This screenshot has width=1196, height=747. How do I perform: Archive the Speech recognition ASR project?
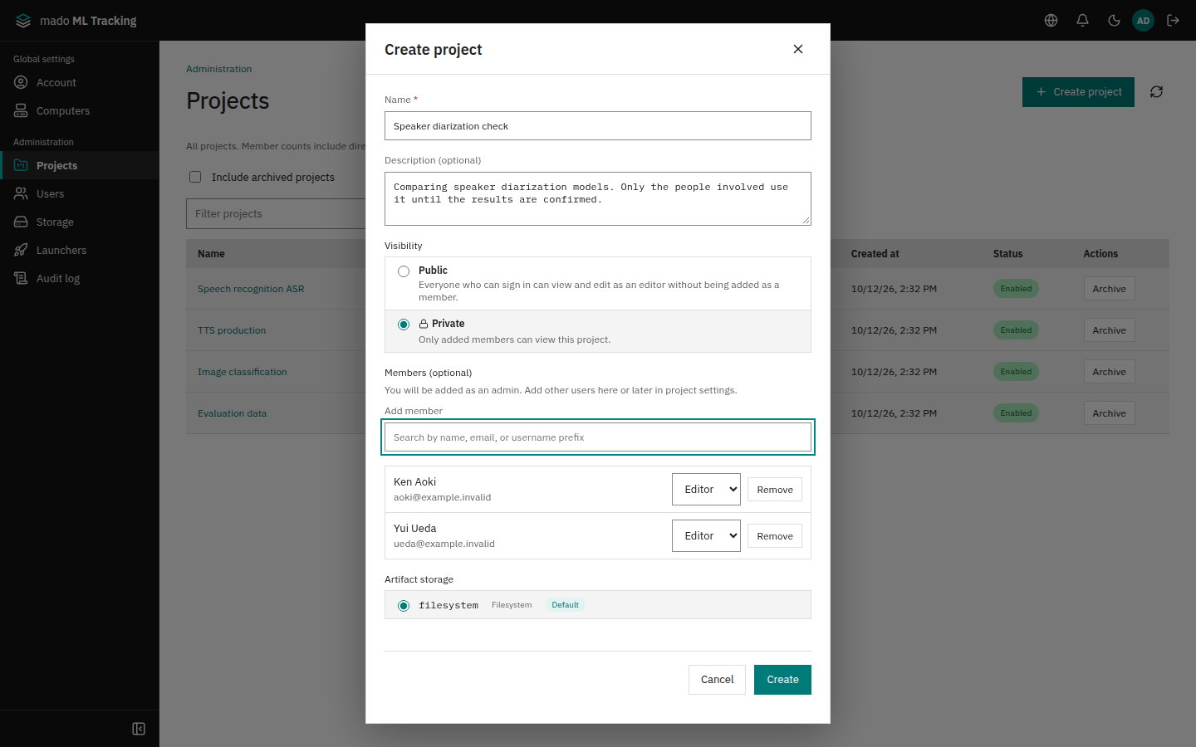point(1109,289)
